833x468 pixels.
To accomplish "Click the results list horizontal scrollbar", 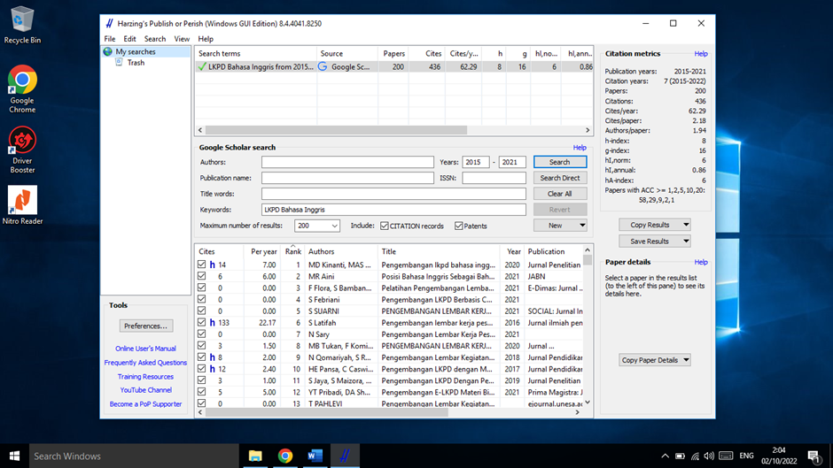I will [x=326, y=412].
